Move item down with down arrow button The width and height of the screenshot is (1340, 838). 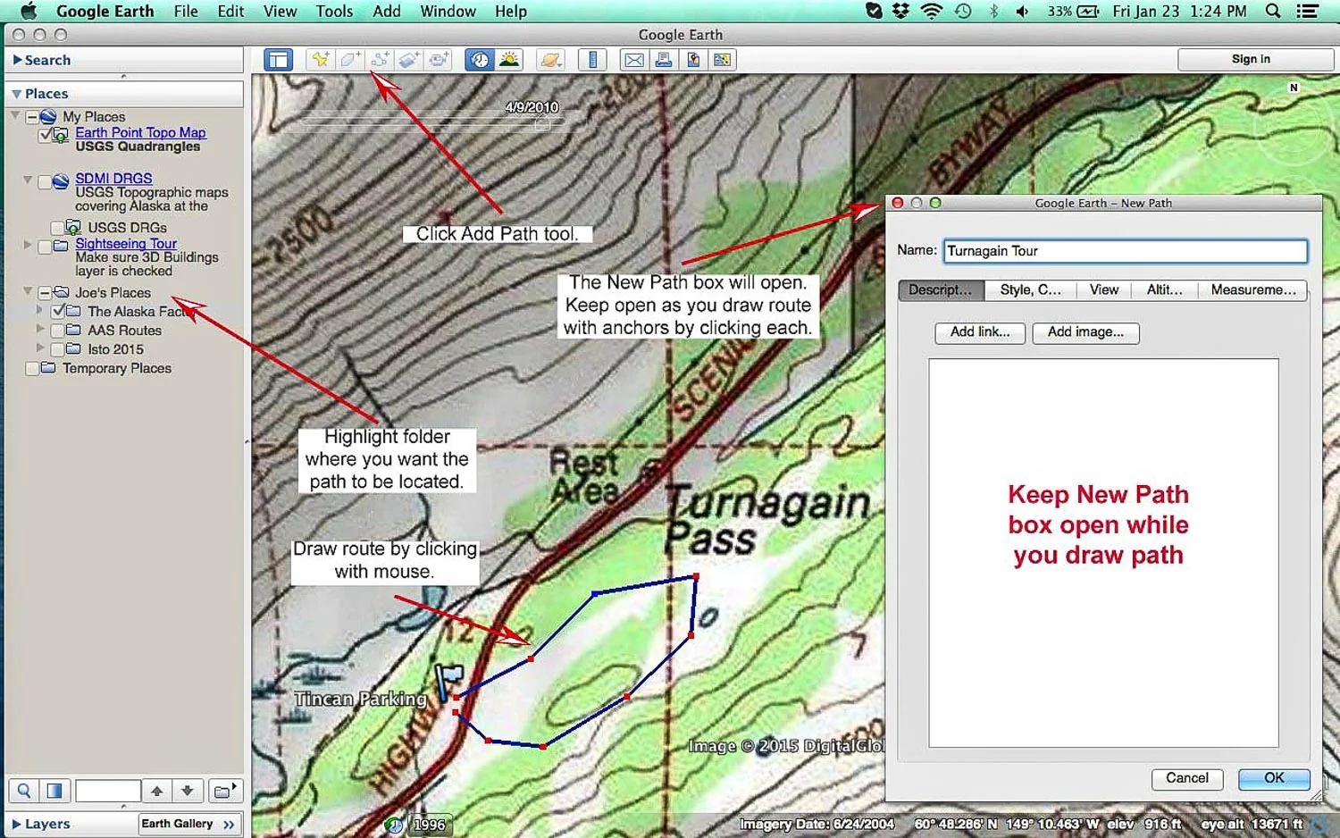pos(187,791)
